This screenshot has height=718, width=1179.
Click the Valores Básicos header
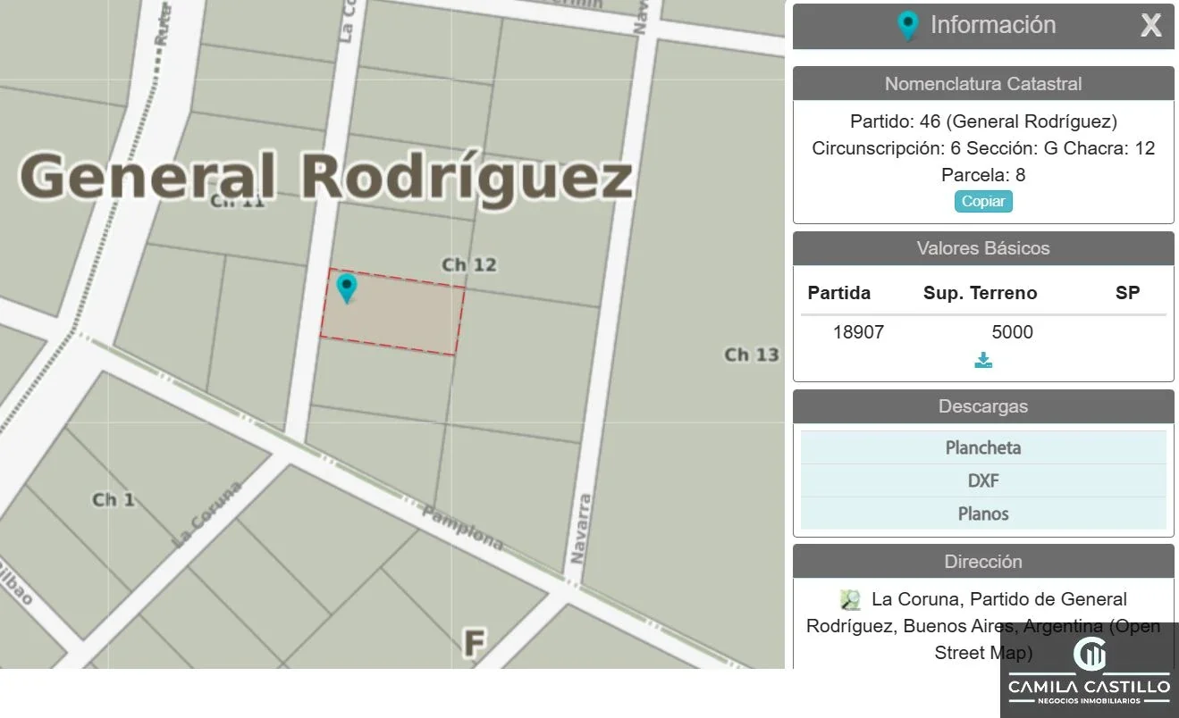coord(983,248)
